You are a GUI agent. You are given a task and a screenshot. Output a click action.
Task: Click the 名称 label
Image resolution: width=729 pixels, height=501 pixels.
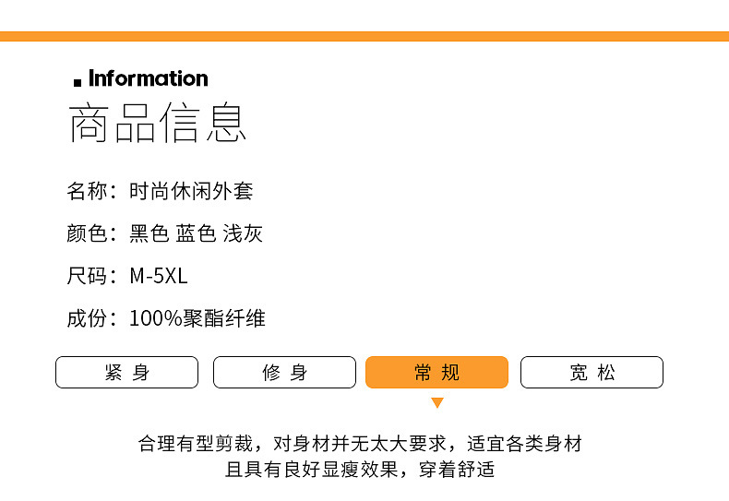tap(88, 192)
